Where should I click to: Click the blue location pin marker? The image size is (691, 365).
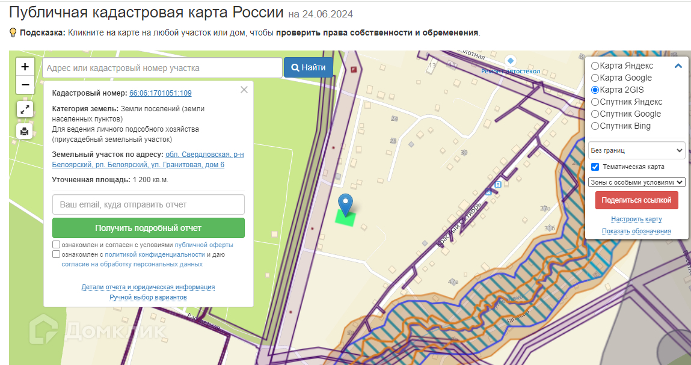pos(345,205)
